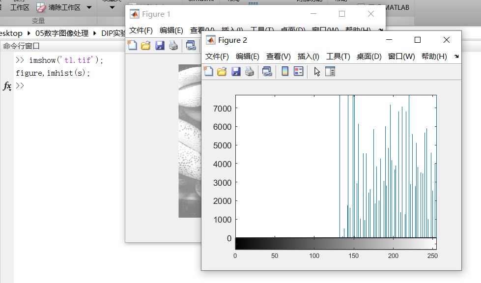Screen dimensions: 481x283
Task: Open 窗口(W) menu in Figure 2
Action: (401, 57)
